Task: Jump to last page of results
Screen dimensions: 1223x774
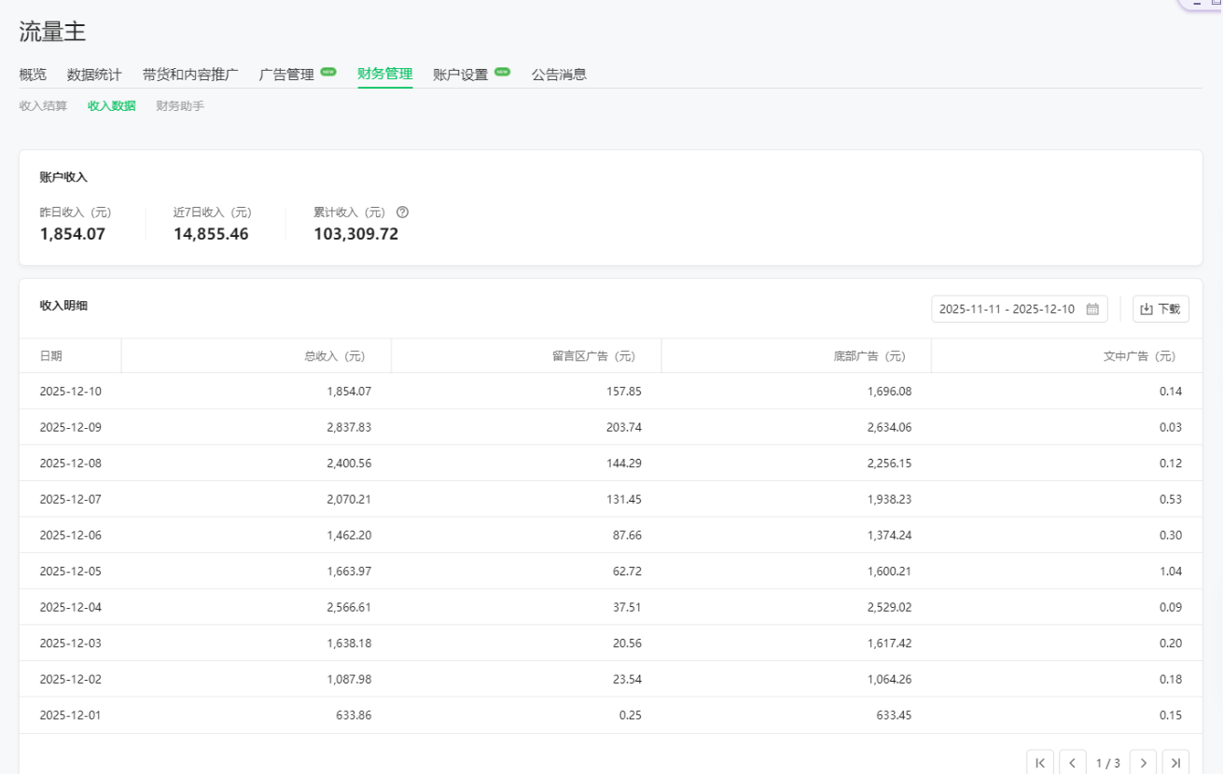Action: 1175,763
